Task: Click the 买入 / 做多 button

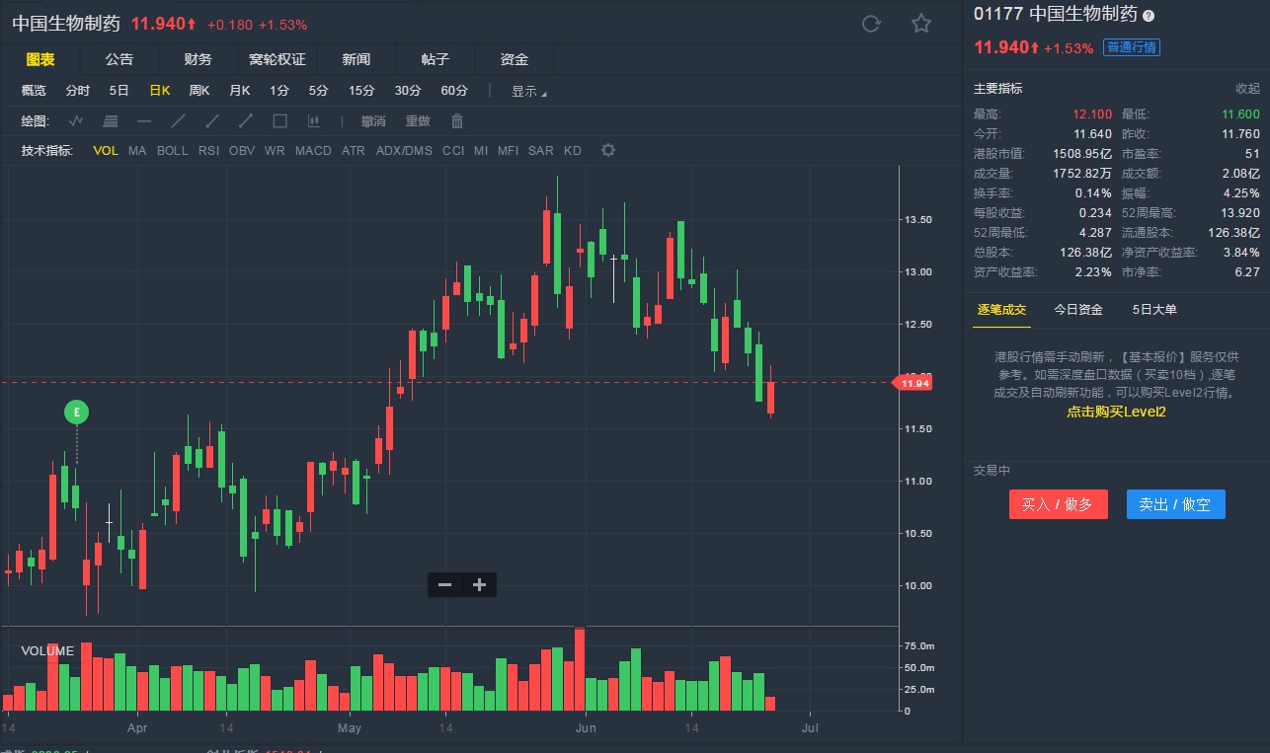Action: (x=1058, y=504)
